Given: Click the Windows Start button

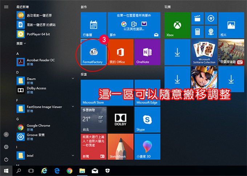Looking at the screenshot, I should pos(6,171).
